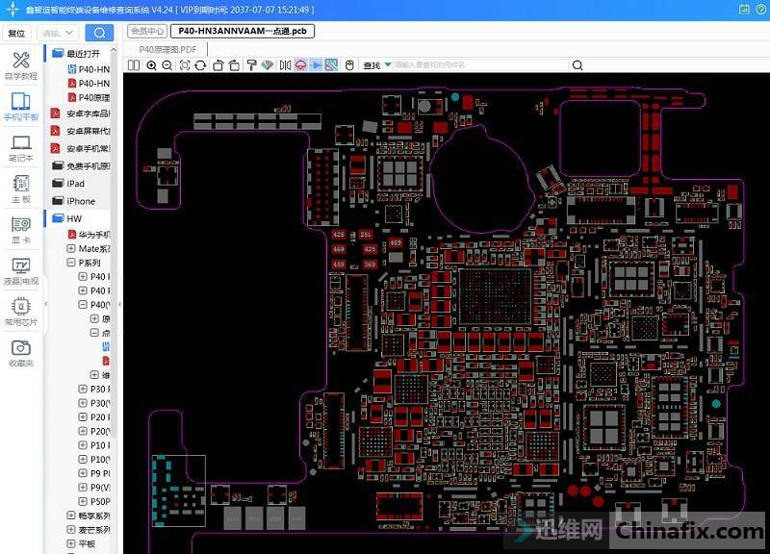Click the zoom in magnifier icon
Image resolution: width=770 pixels, height=554 pixels.
pyautogui.click(x=151, y=65)
